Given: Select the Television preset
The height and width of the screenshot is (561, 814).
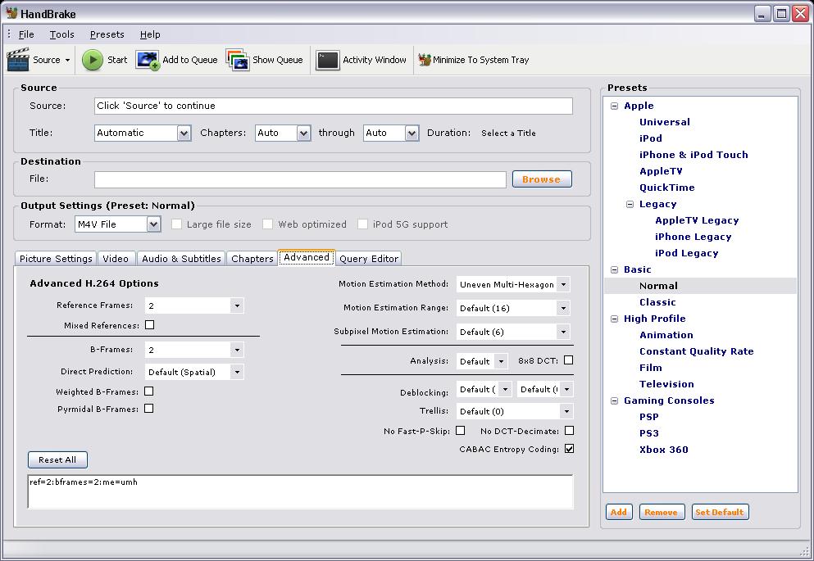Looking at the screenshot, I should [666, 384].
